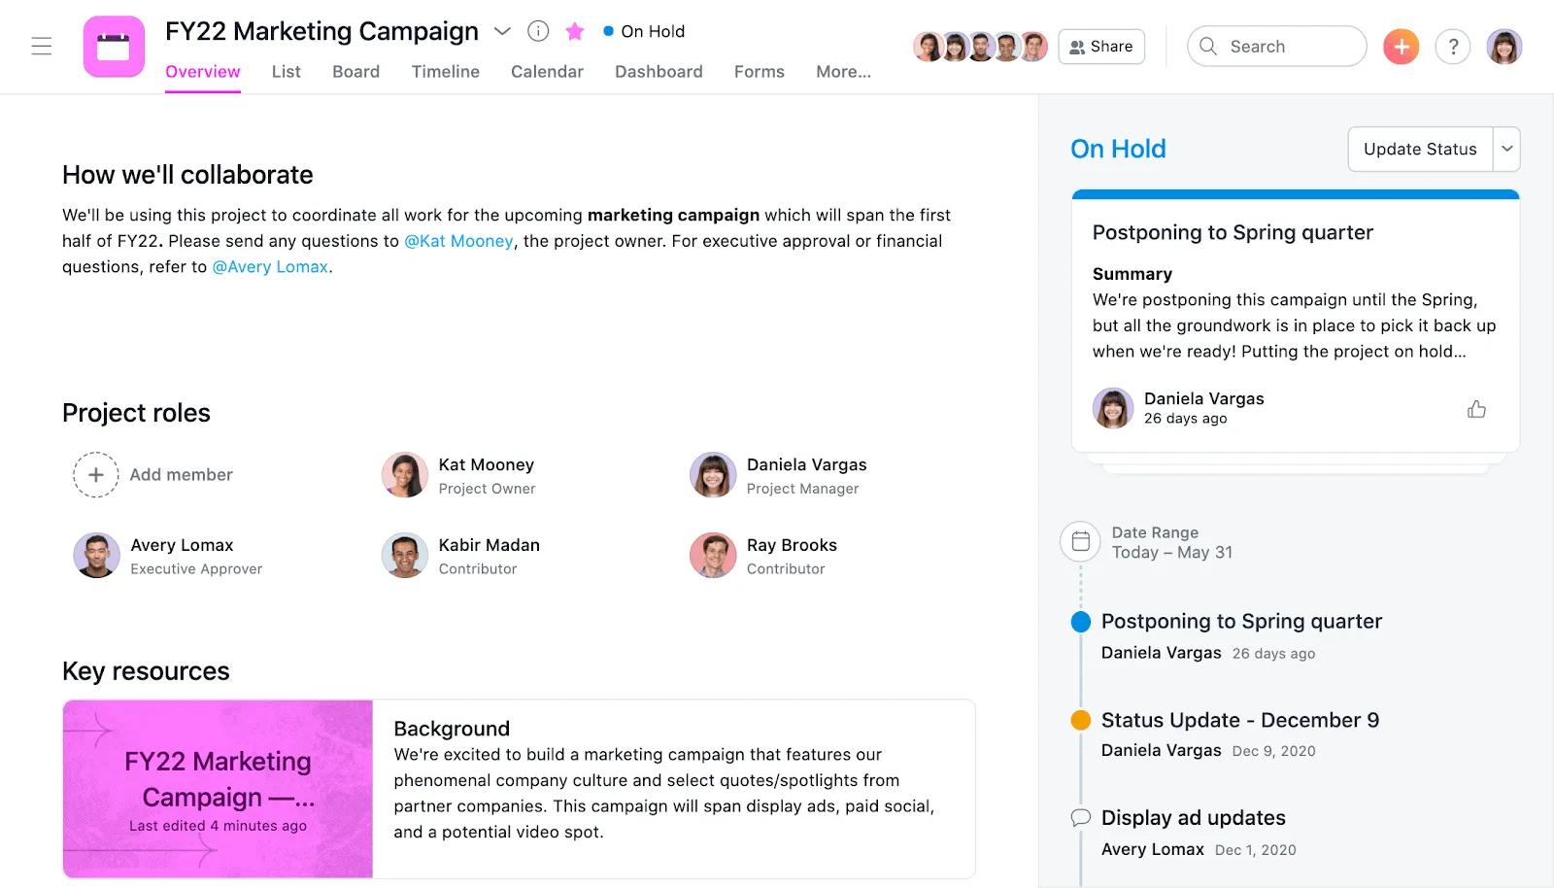Click the project info icon

(538, 30)
